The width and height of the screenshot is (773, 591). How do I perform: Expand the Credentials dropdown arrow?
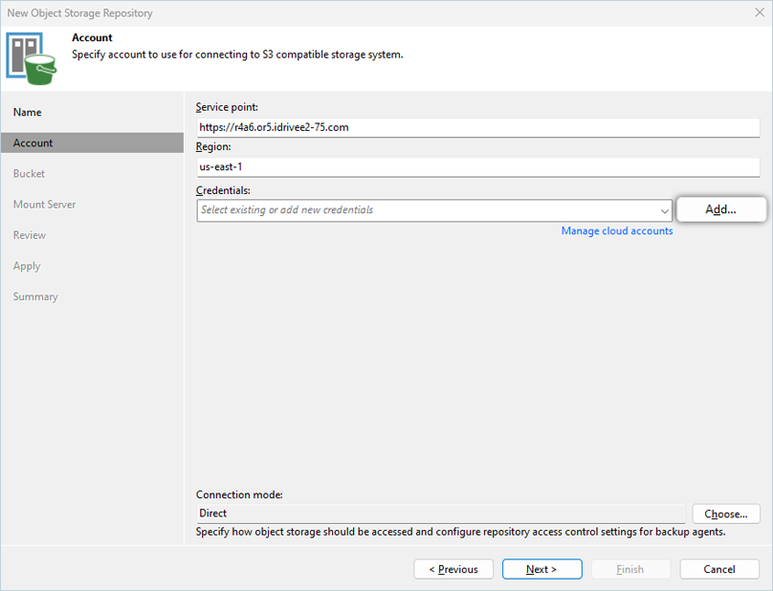coord(665,210)
